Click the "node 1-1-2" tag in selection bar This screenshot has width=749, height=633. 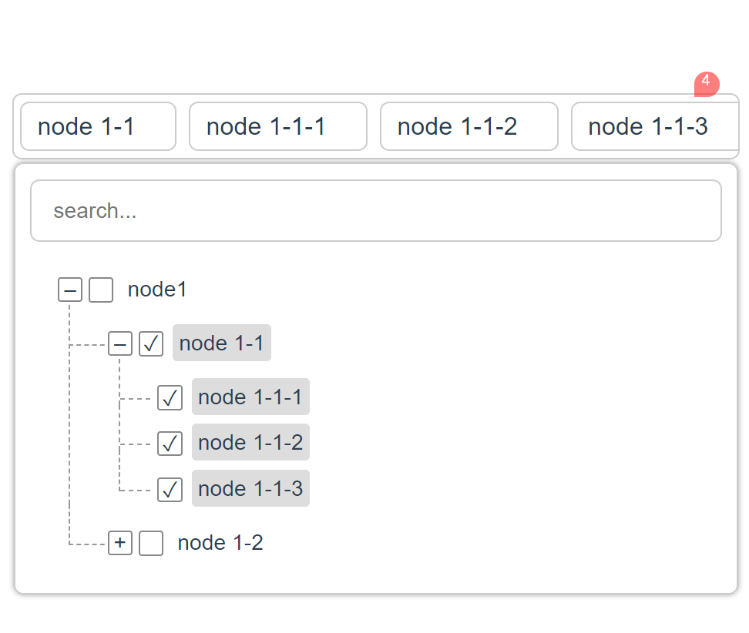tap(469, 126)
